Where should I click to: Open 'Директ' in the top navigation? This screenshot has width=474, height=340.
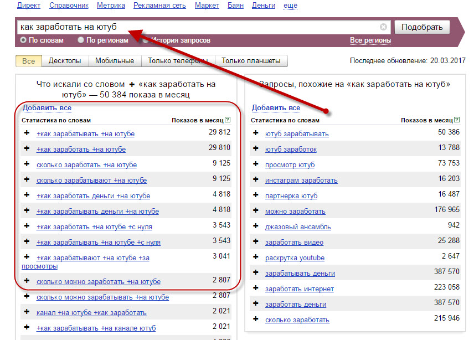(x=29, y=6)
